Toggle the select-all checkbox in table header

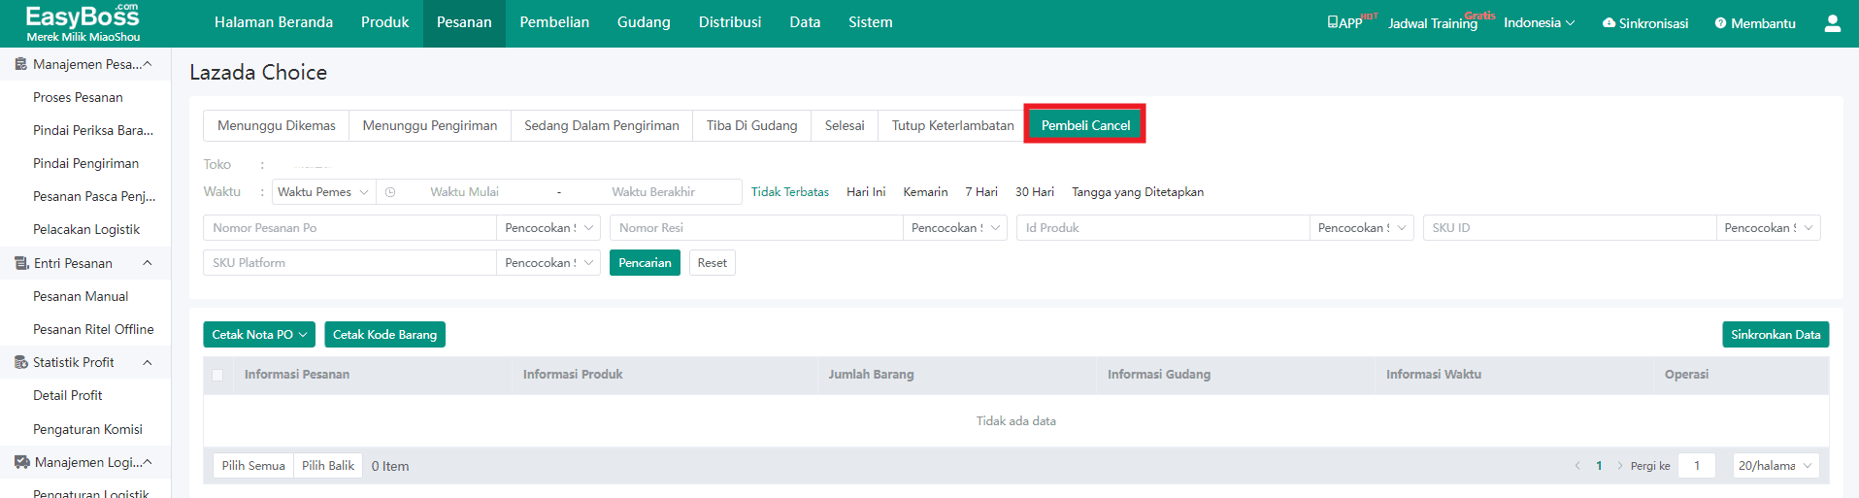[217, 375]
